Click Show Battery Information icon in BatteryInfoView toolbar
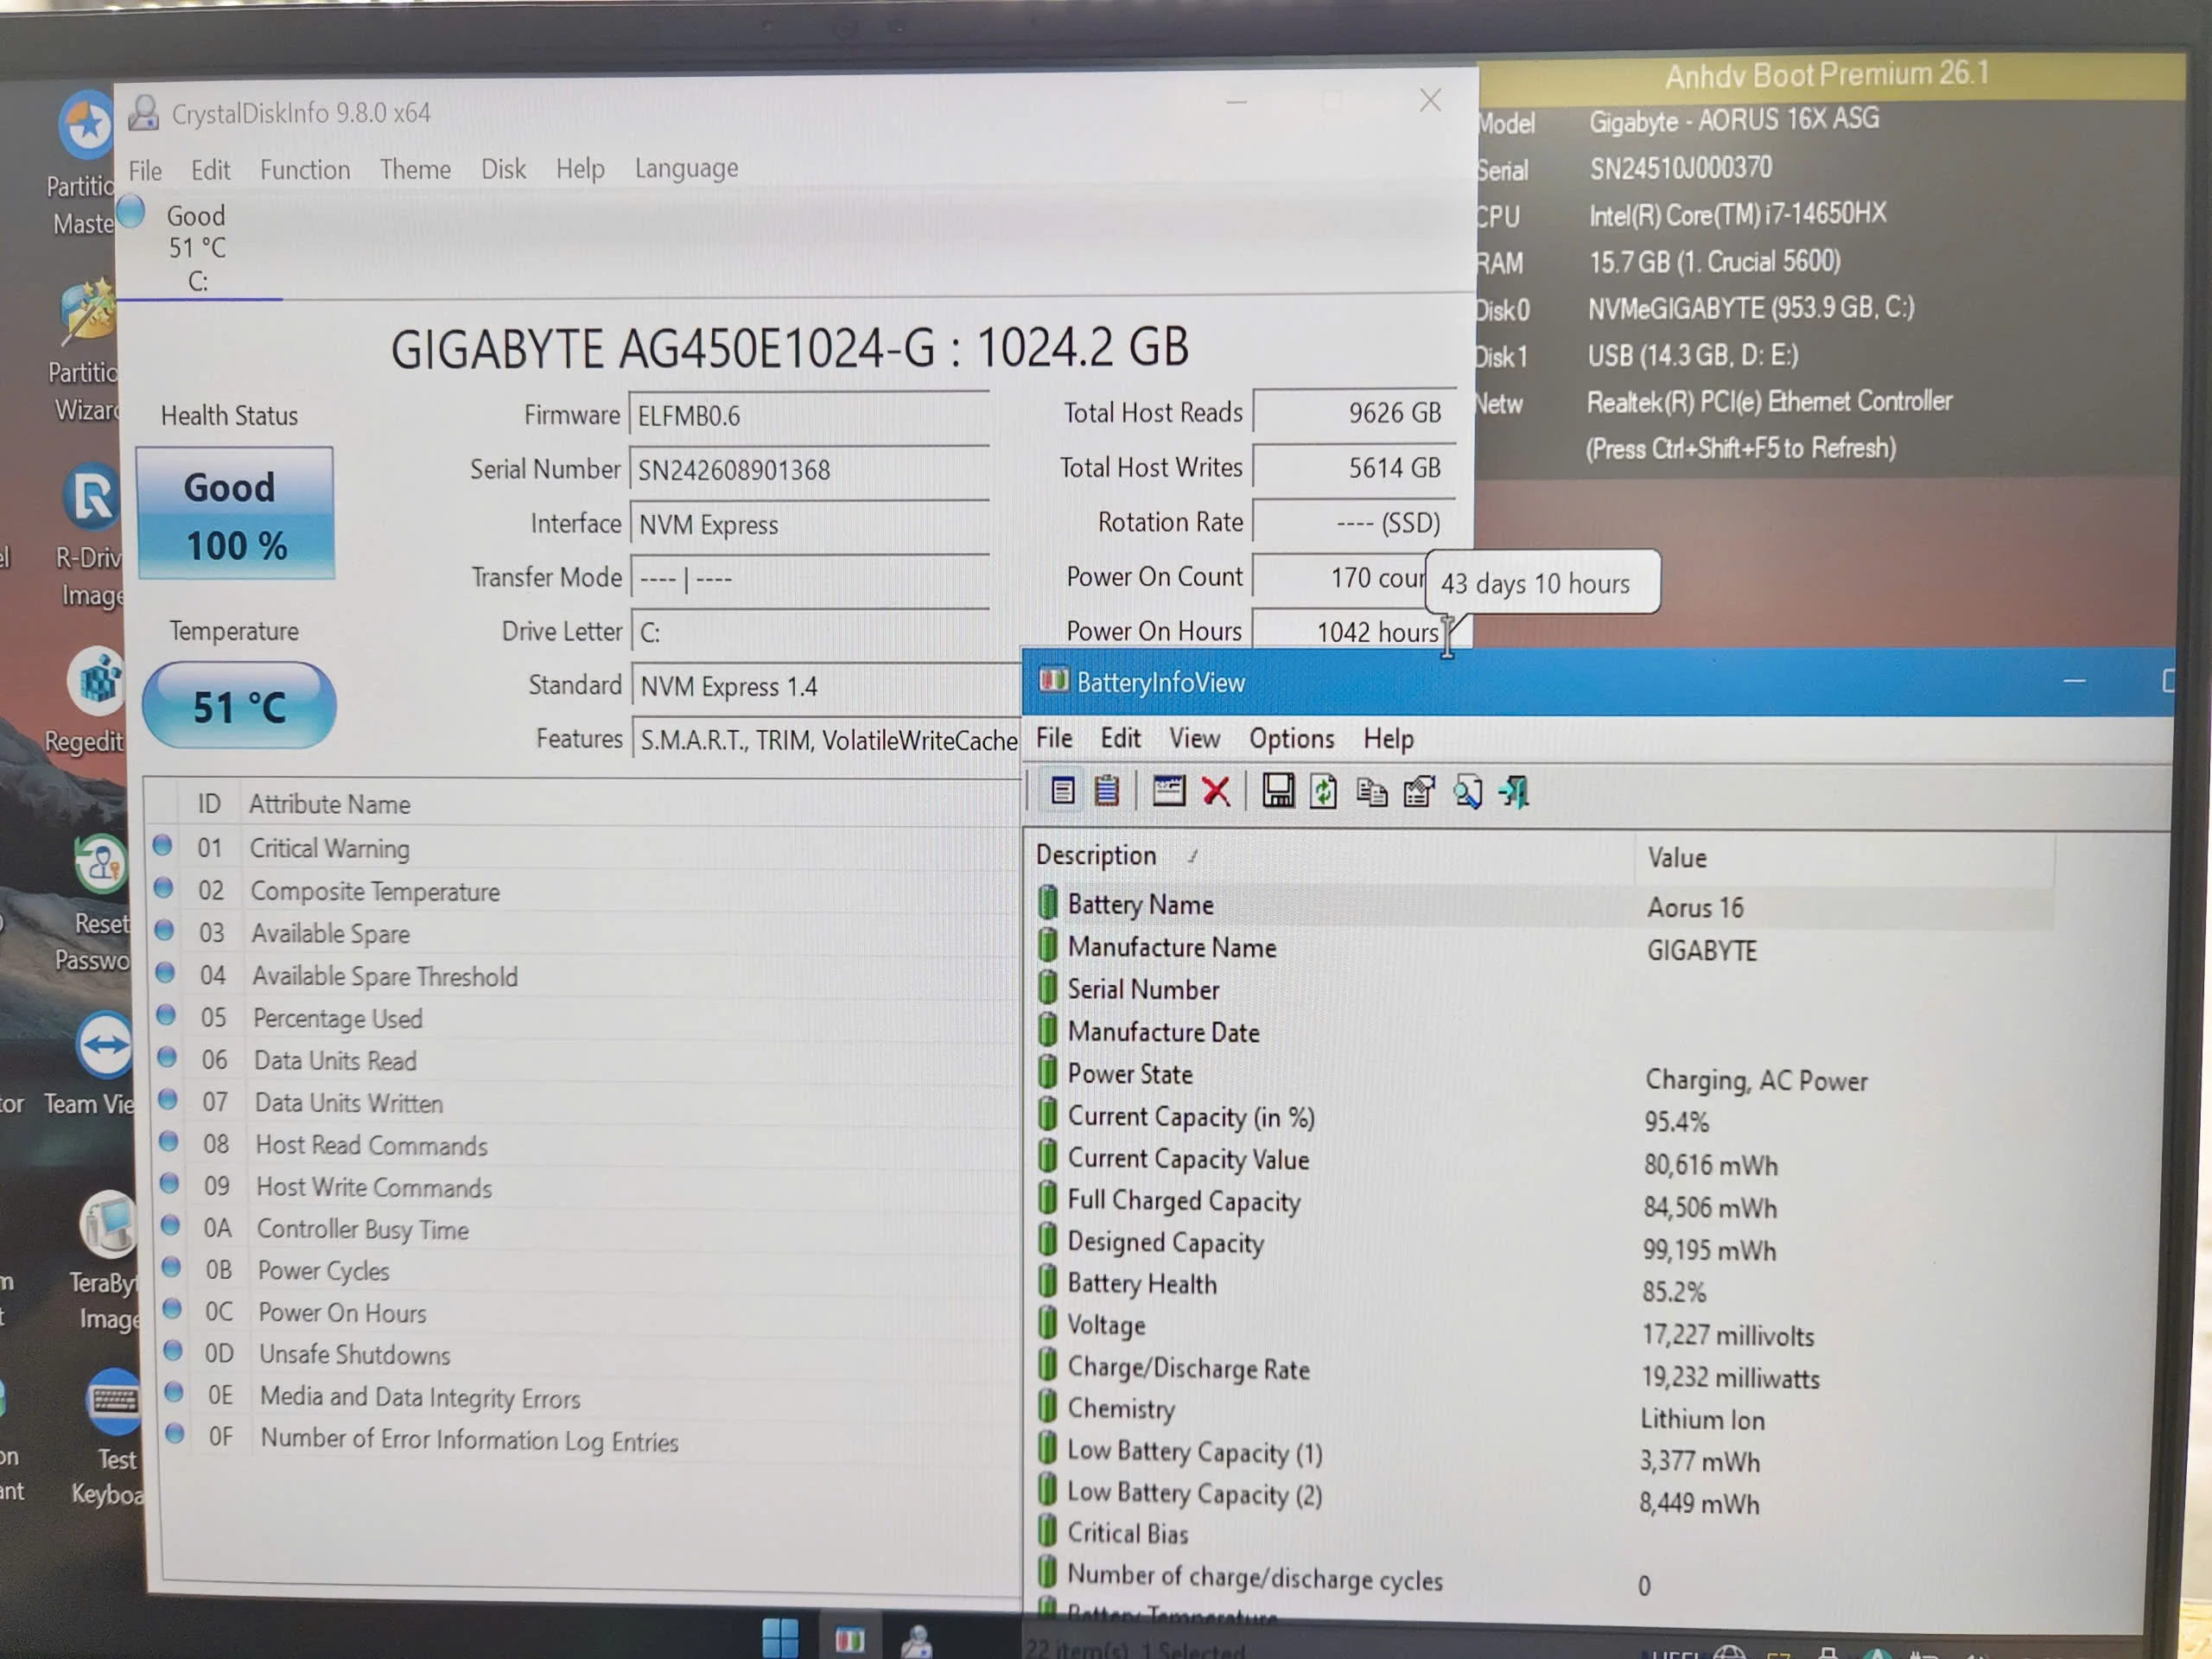The image size is (2212, 1659). click(1062, 792)
